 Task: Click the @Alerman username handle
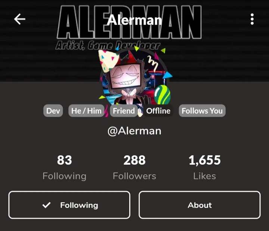[134, 131]
